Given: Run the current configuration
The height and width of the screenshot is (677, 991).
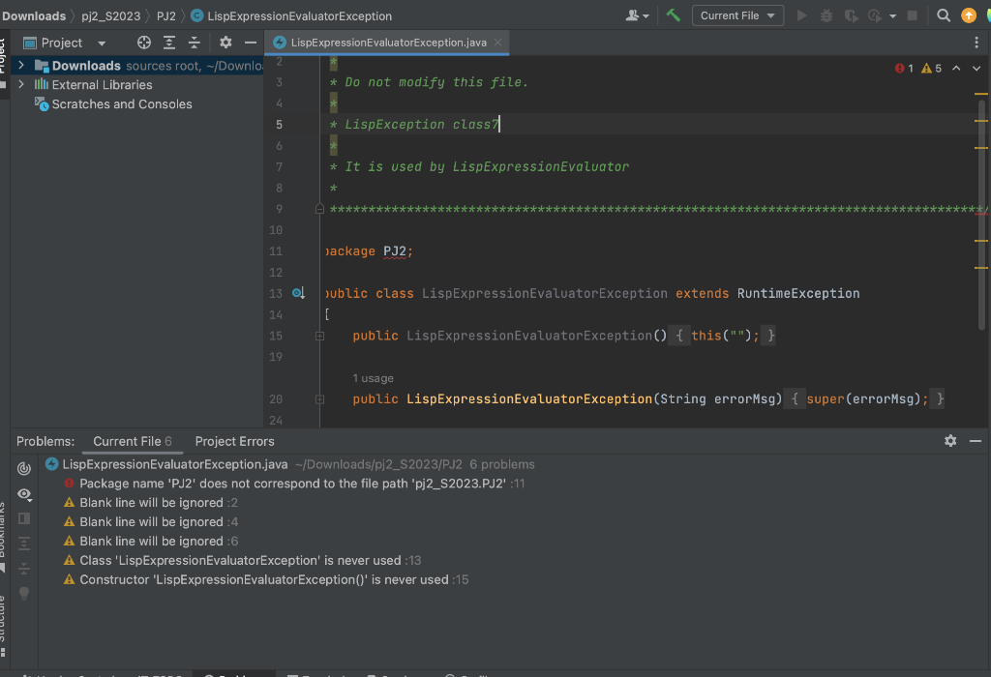Looking at the screenshot, I should click(801, 15).
